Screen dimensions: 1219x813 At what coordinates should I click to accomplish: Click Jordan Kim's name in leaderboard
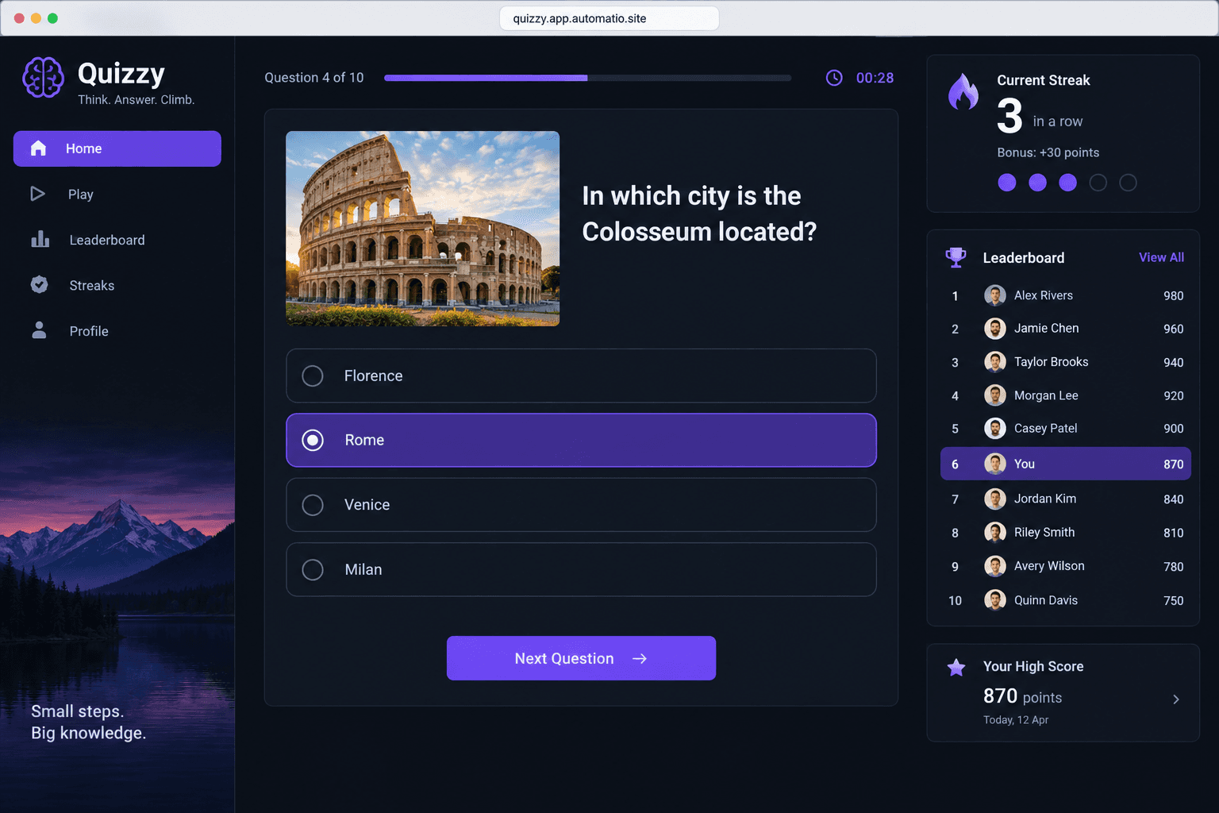click(1045, 499)
